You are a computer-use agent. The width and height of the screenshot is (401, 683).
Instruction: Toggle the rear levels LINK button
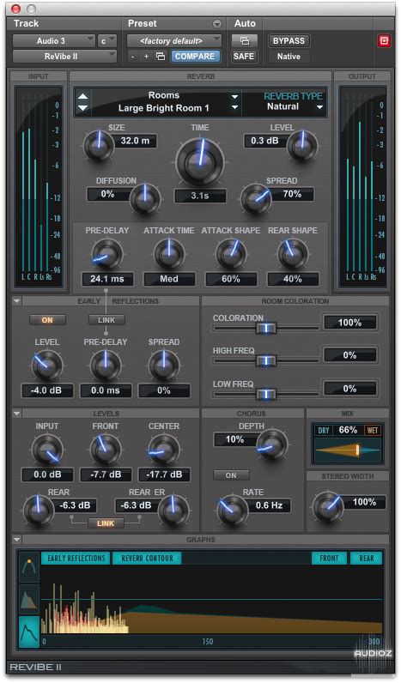click(106, 523)
